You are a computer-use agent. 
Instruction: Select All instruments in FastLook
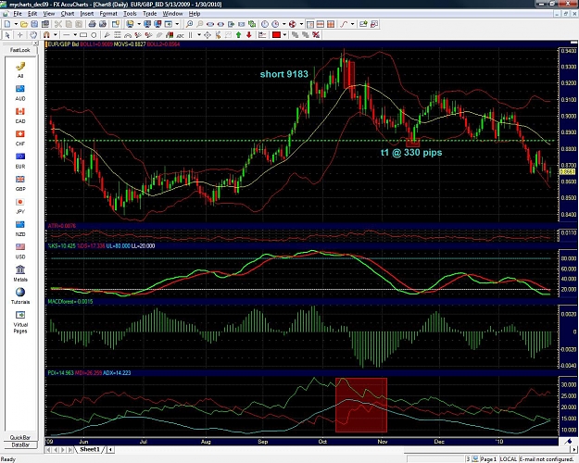click(20, 69)
